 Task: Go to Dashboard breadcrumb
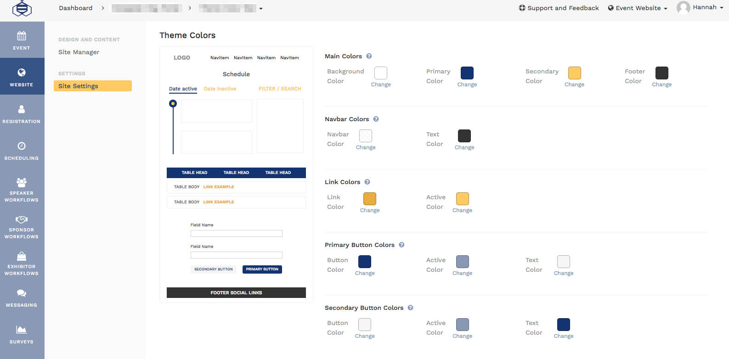point(75,8)
